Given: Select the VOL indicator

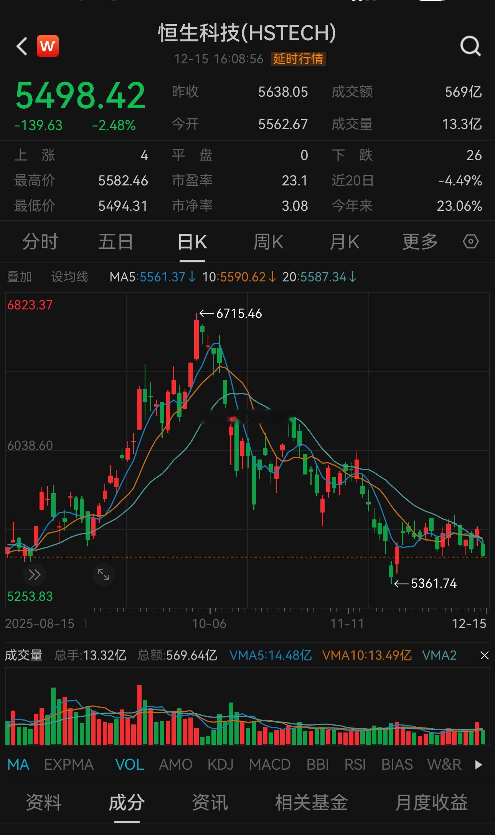Looking at the screenshot, I should coord(130,764).
